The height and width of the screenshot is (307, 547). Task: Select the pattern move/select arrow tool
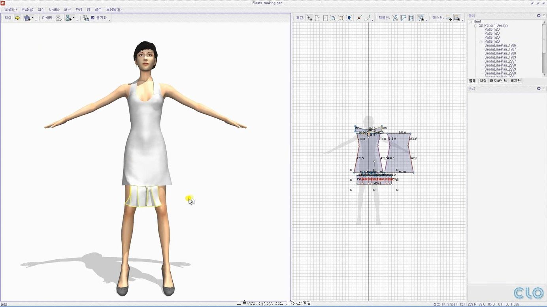(x=309, y=18)
